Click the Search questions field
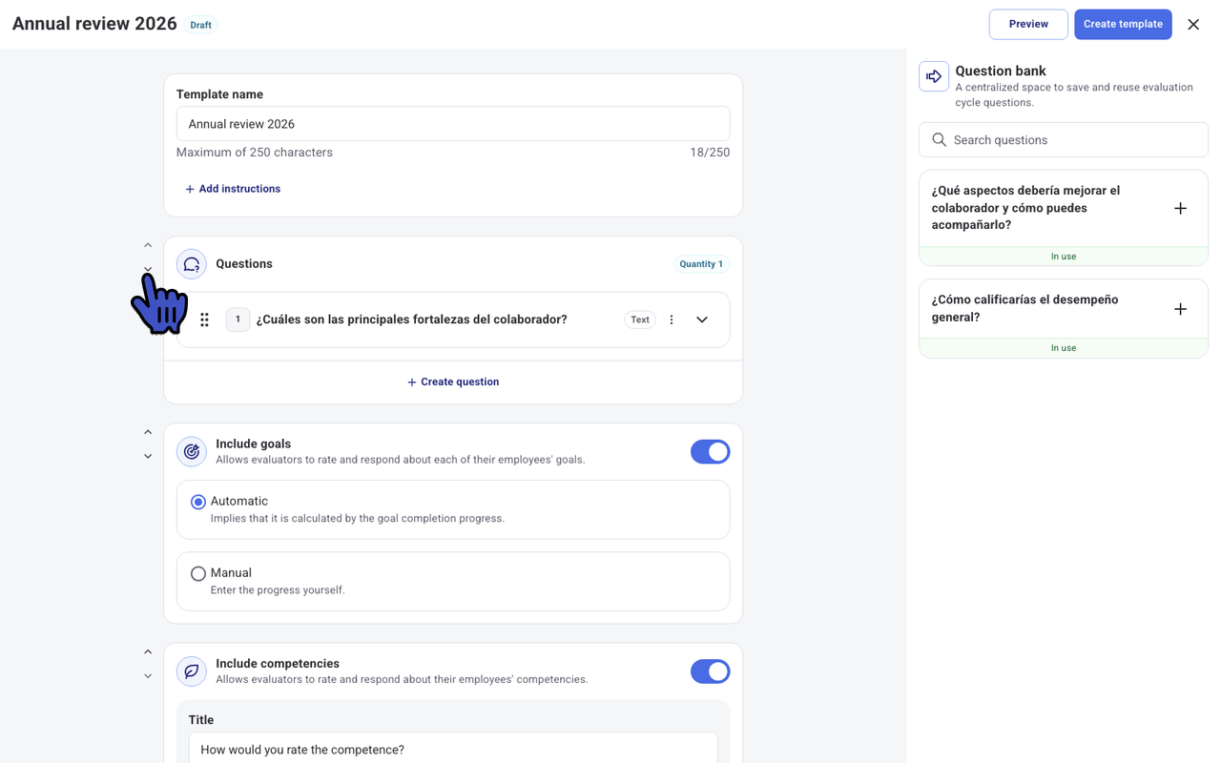Screen dimensions: 1221x763 (x=1064, y=140)
